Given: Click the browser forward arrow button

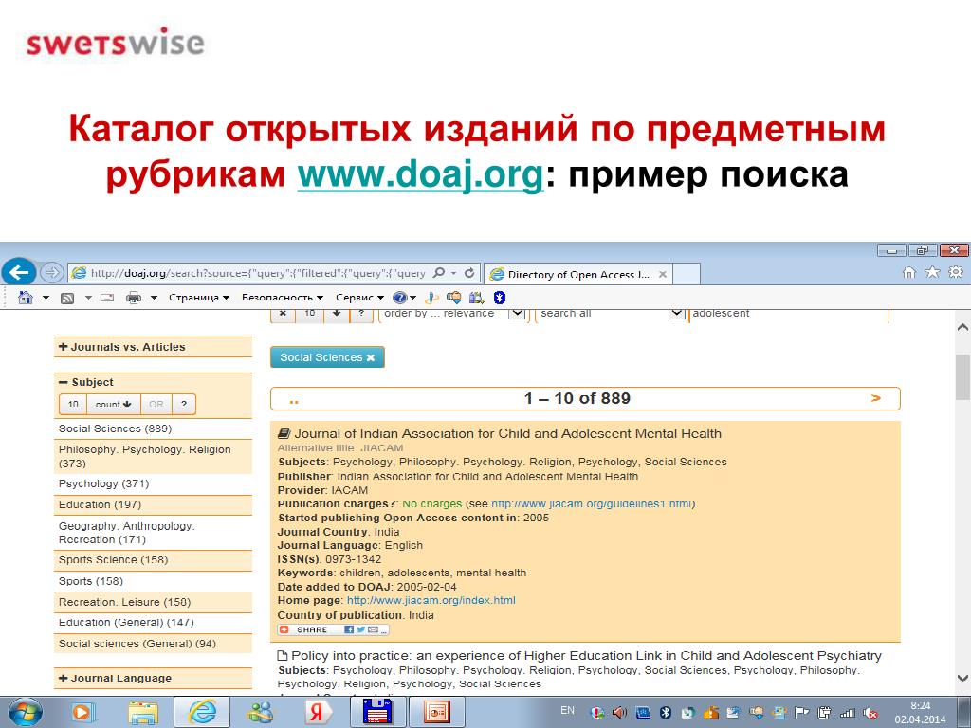Looking at the screenshot, I should [x=52, y=272].
